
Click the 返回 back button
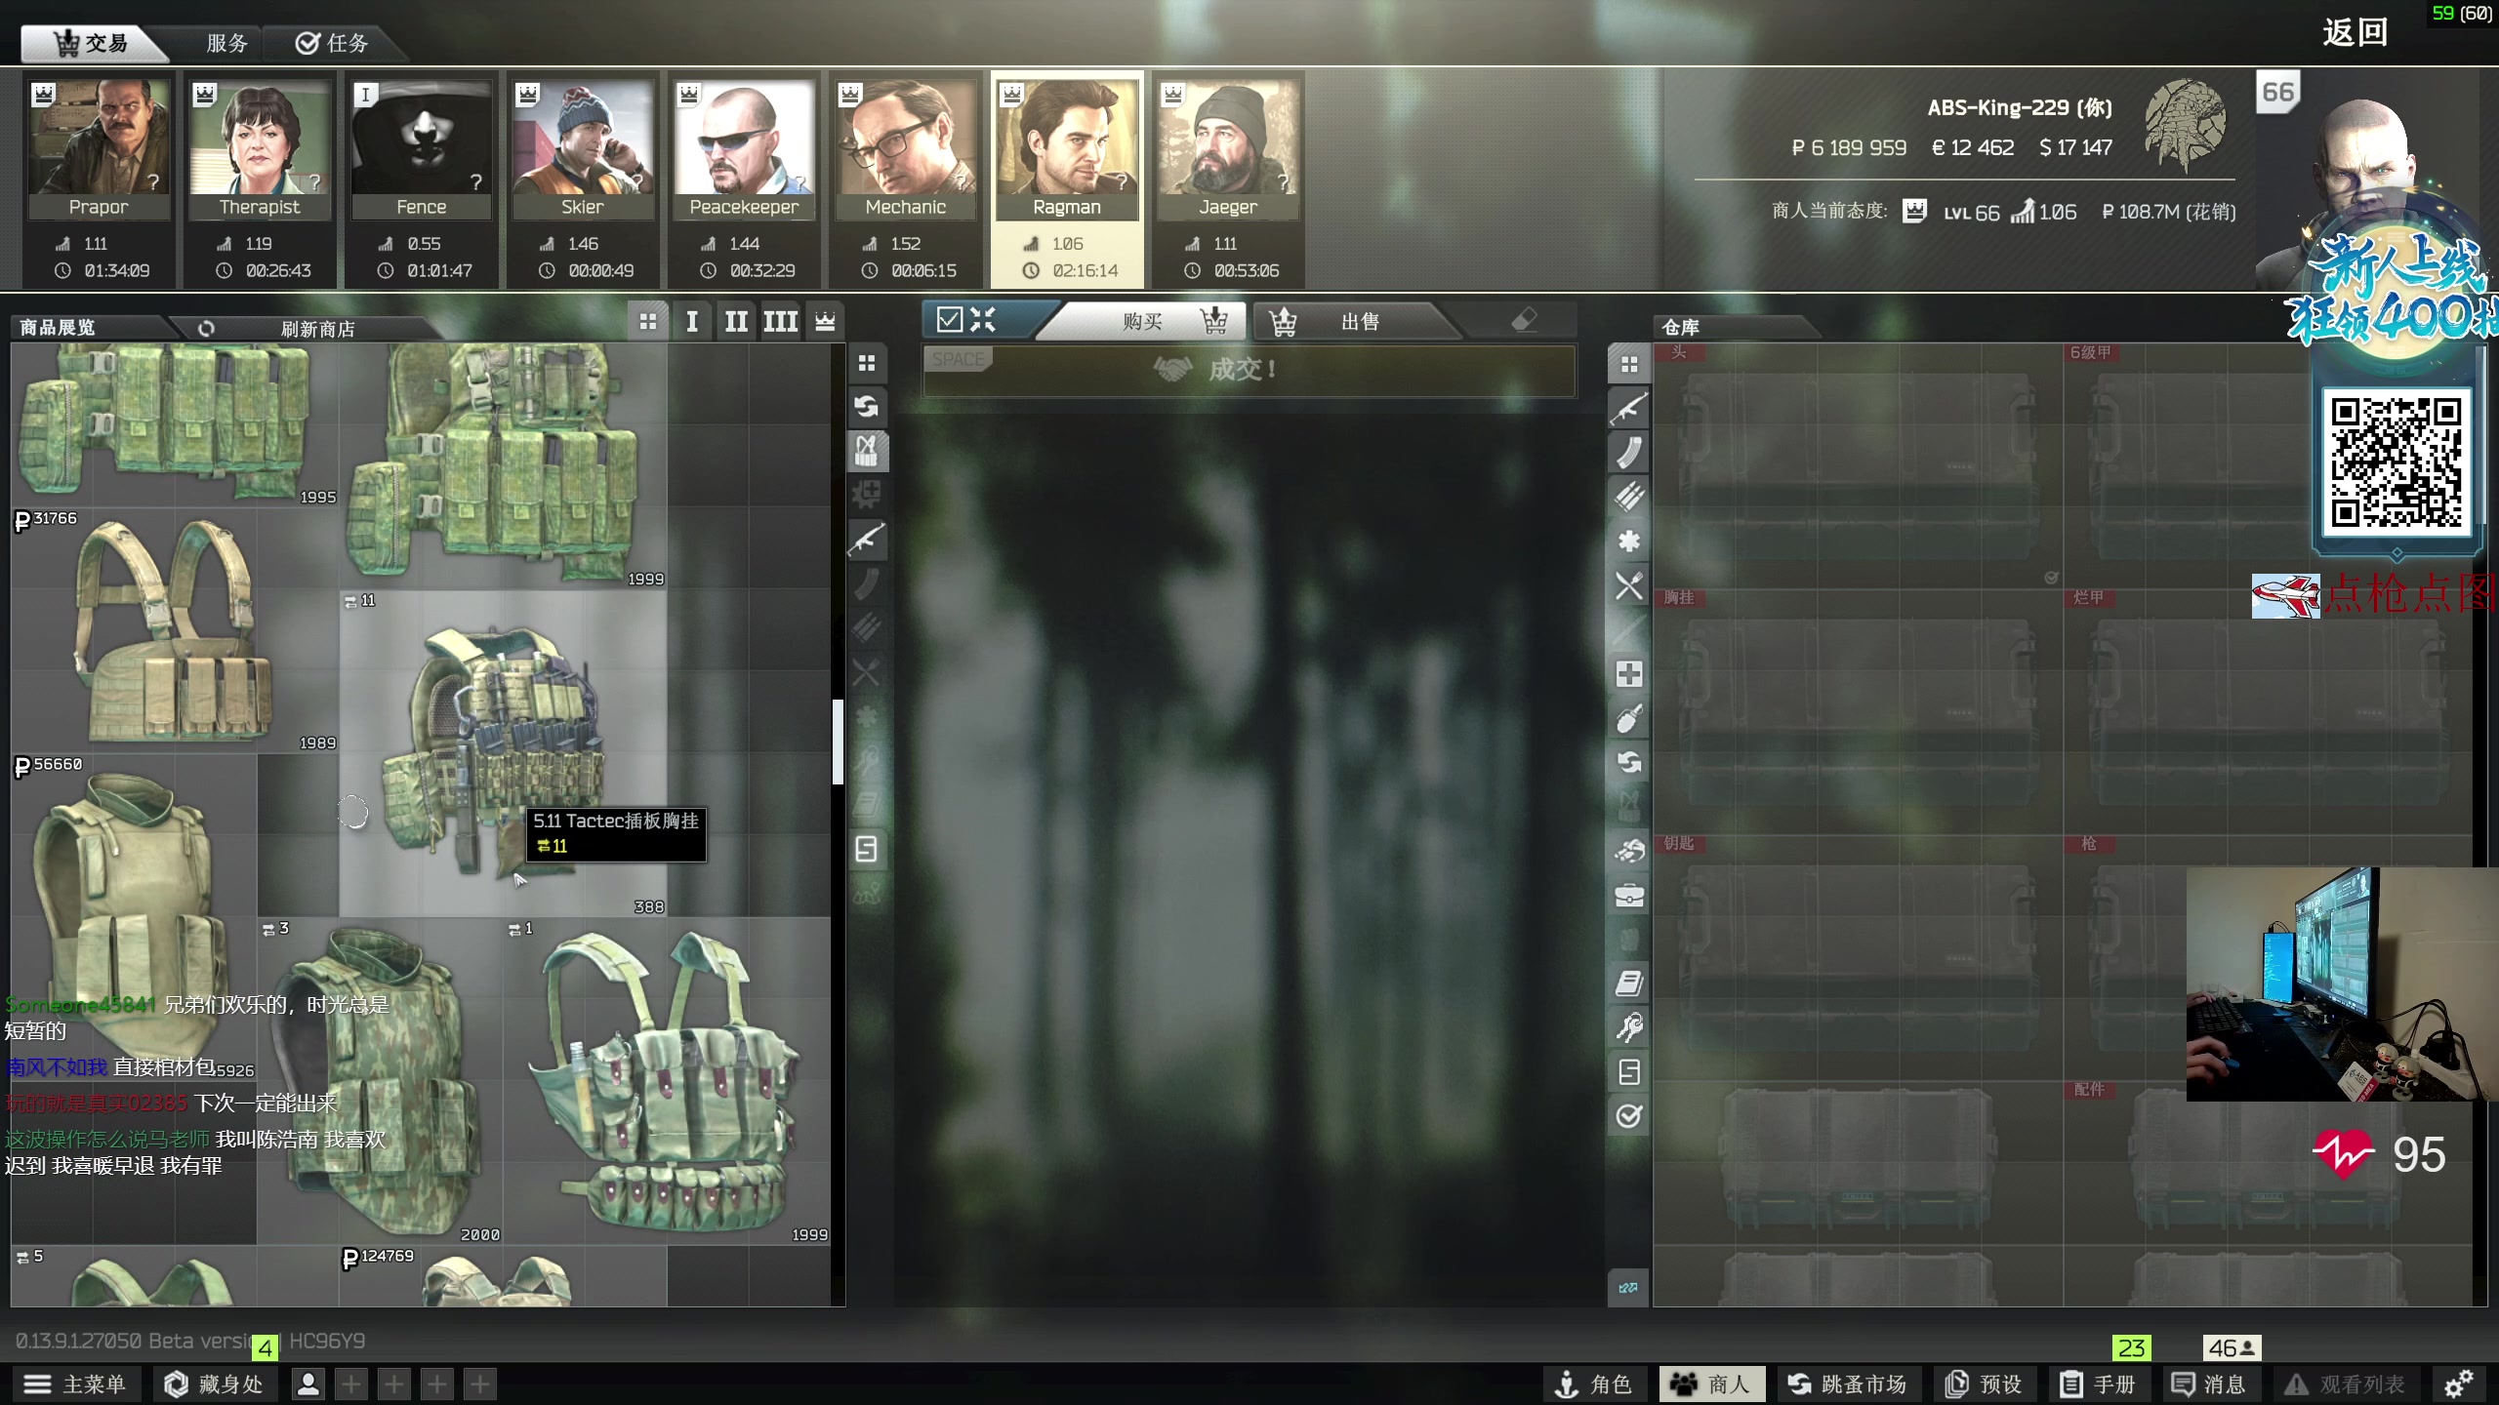click(x=2355, y=33)
